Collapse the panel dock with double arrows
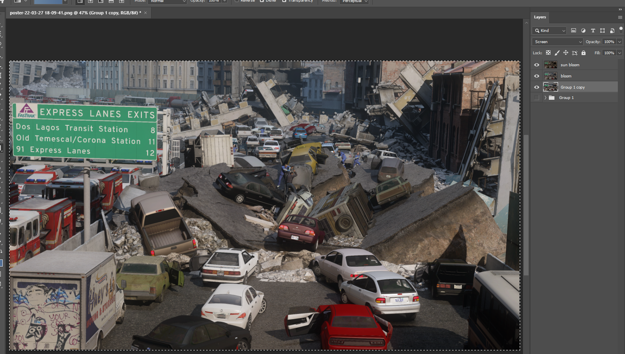625x354 pixels. click(620, 9)
